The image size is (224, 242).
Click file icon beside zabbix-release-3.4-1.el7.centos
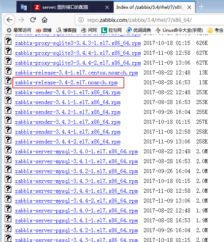[8, 70]
